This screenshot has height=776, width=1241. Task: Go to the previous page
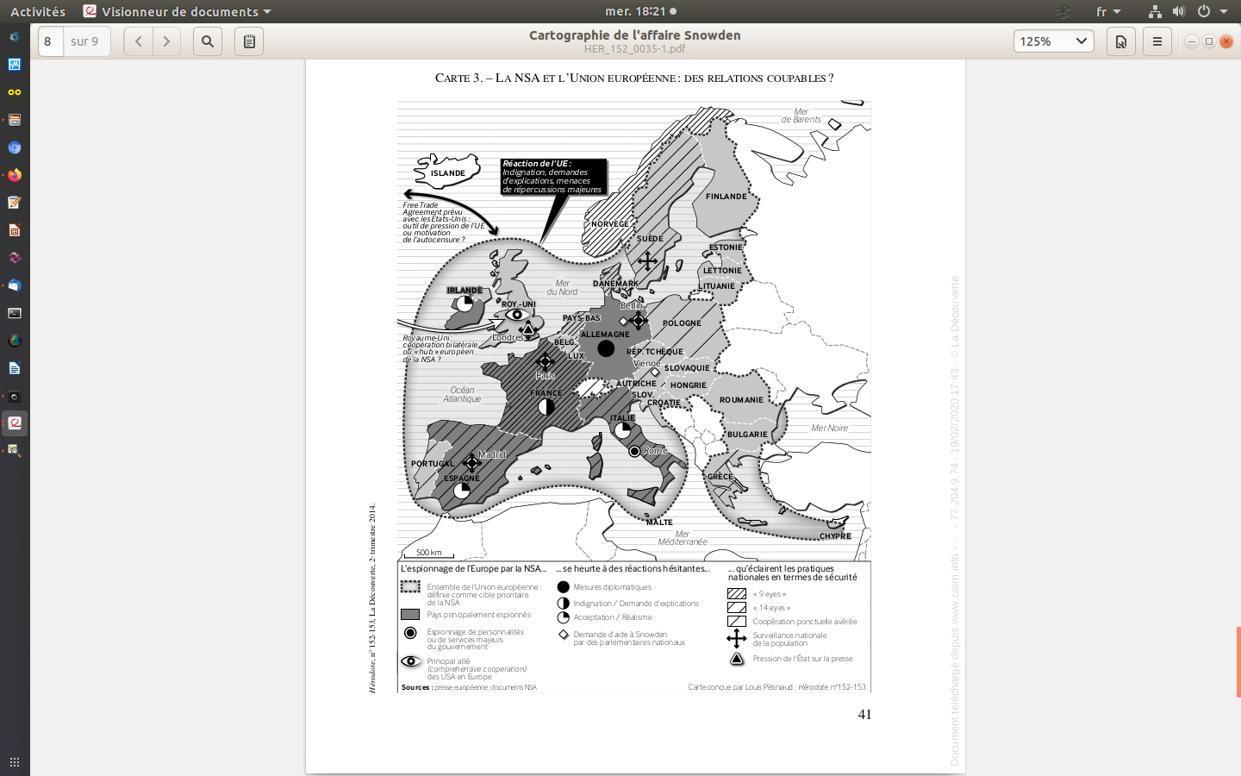tap(138, 41)
